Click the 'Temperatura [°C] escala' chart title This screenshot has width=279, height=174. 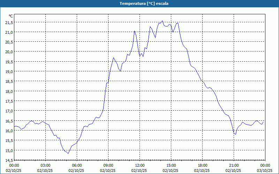tap(139, 3)
